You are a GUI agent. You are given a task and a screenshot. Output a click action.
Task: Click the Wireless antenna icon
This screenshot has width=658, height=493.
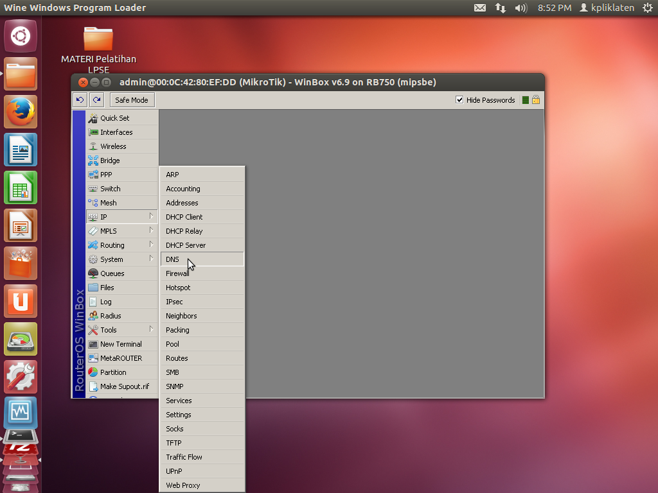click(93, 146)
